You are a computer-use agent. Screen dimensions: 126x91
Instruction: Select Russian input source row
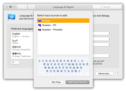[63, 21]
